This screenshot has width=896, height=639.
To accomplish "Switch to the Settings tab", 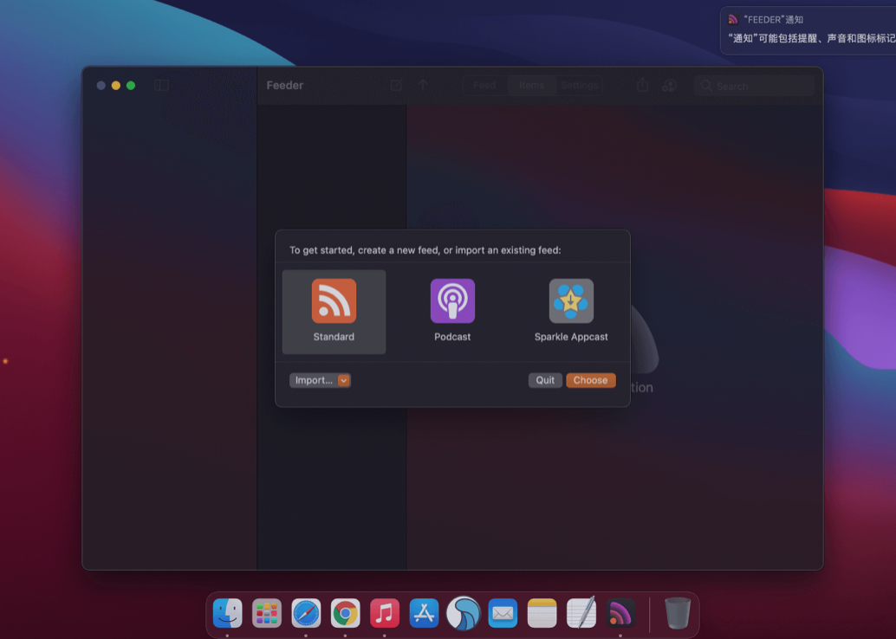I will click(579, 85).
